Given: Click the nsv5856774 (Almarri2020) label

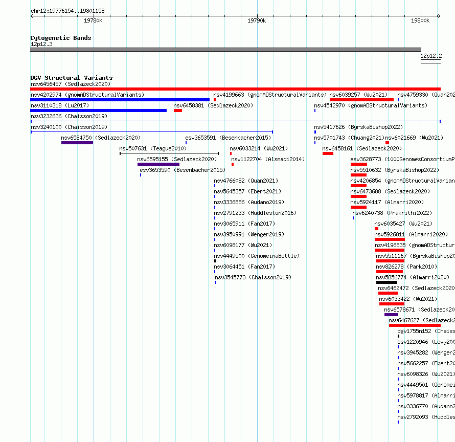Looking at the screenshot, I should point(413,277).
